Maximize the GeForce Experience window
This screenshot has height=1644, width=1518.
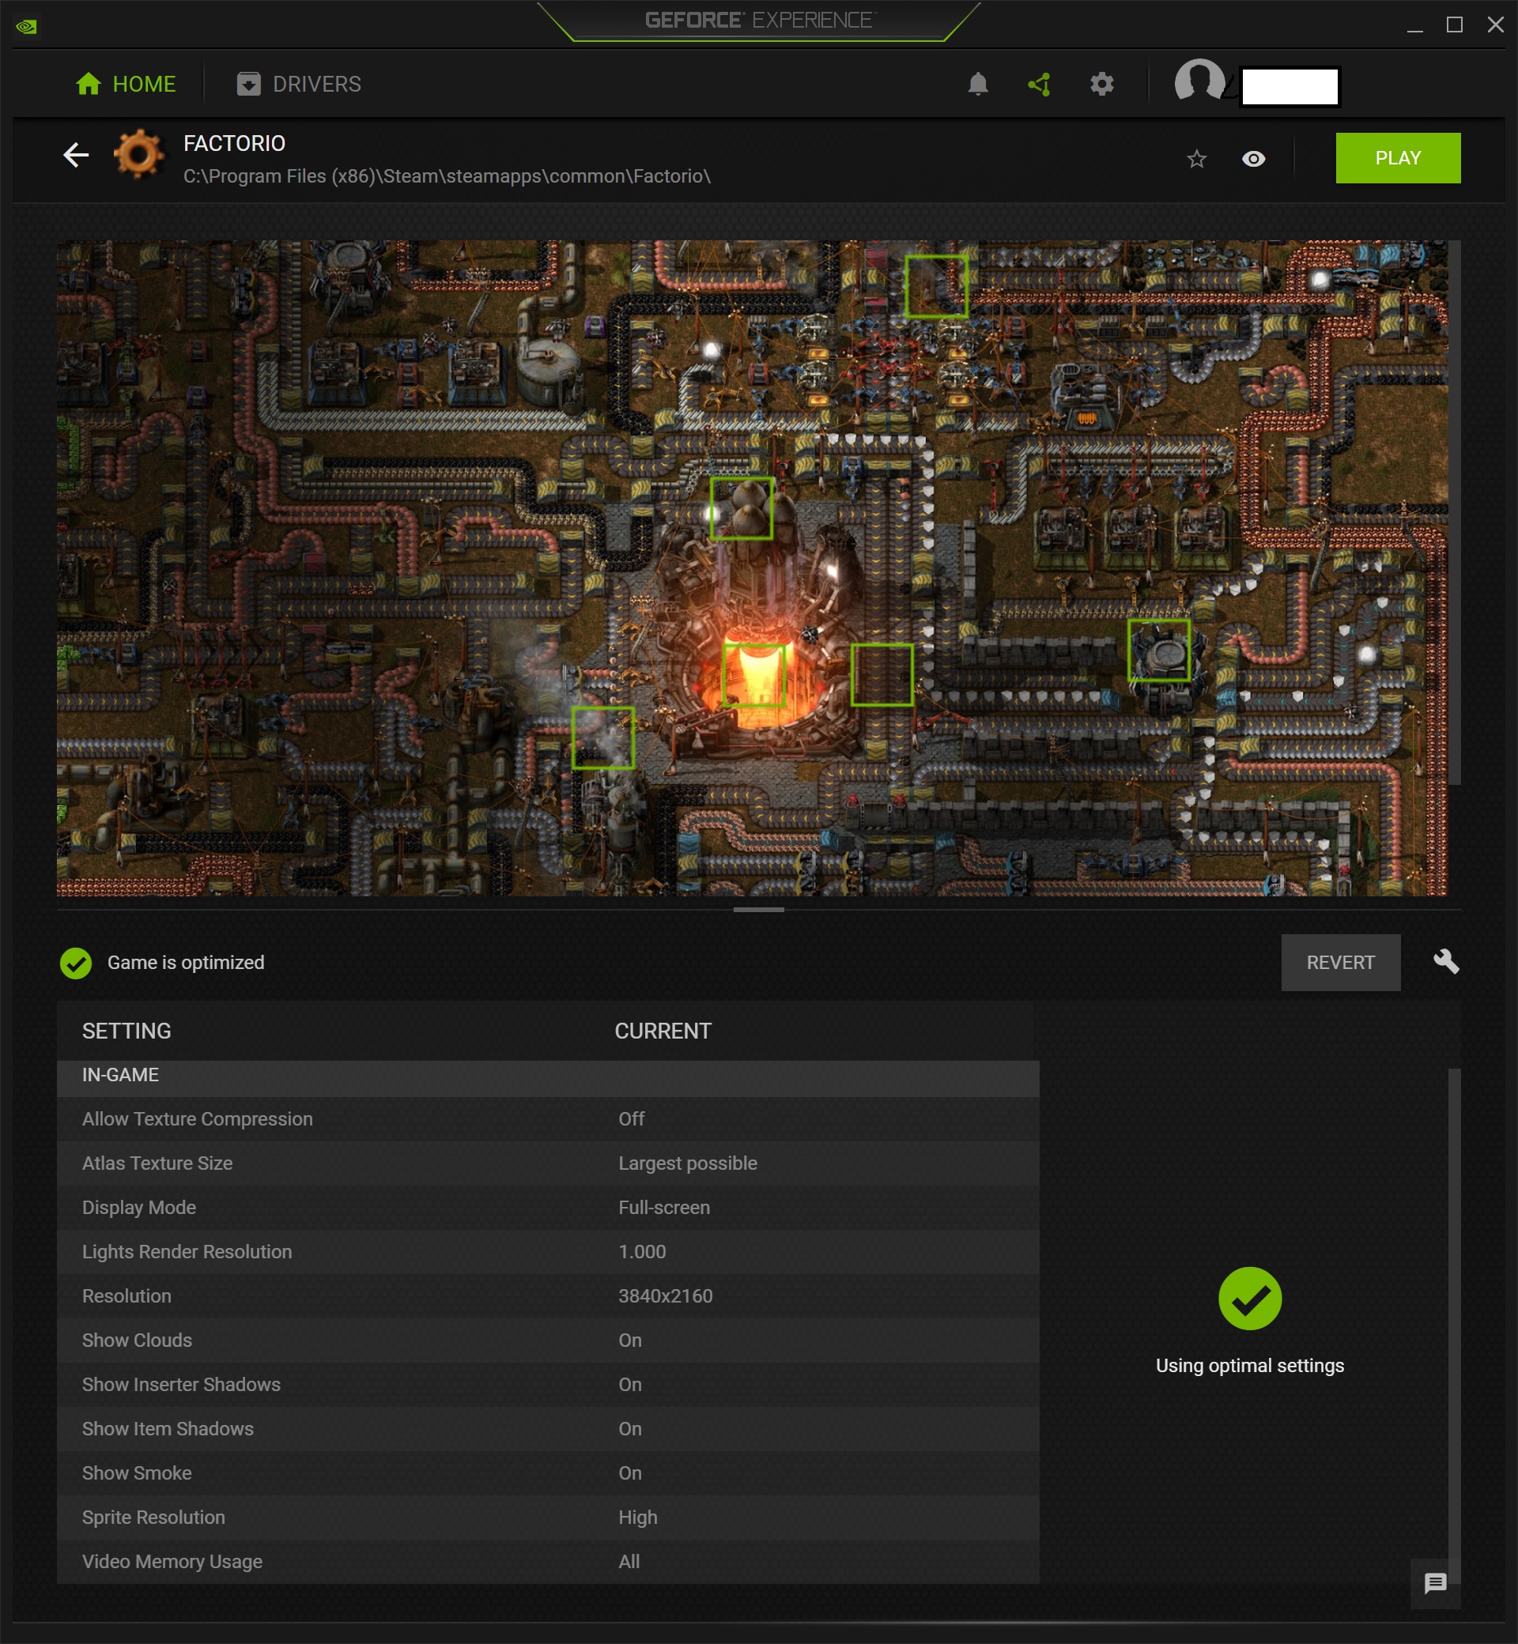click(1454, 25)
